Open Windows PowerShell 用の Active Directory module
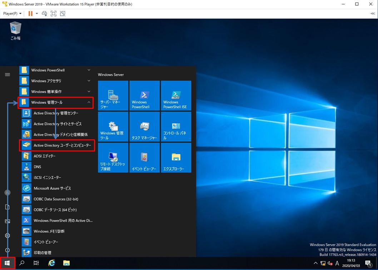This screenshot has height=270, width=378. point(58,221)
